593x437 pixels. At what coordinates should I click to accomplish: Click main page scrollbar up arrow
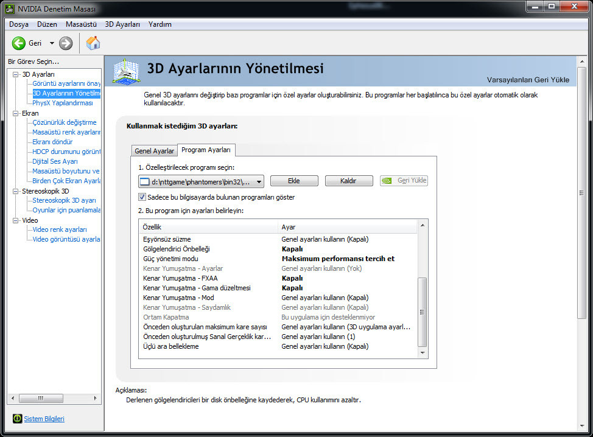[x=581, y=61]
